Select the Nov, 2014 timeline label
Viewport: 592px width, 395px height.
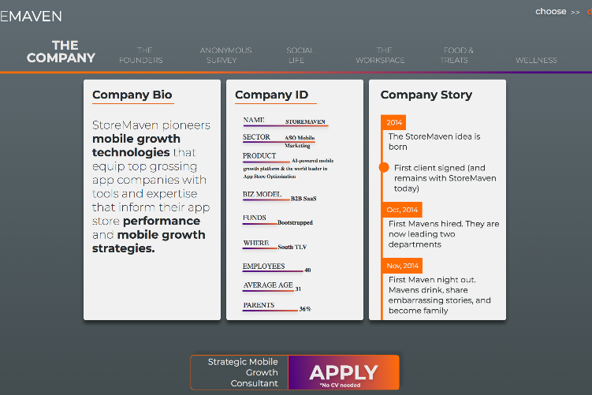coord(402,266)
